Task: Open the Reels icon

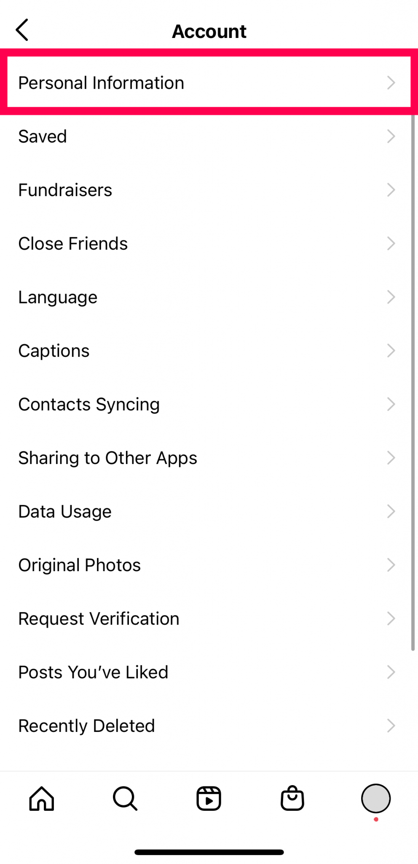Action: [209, 797]
